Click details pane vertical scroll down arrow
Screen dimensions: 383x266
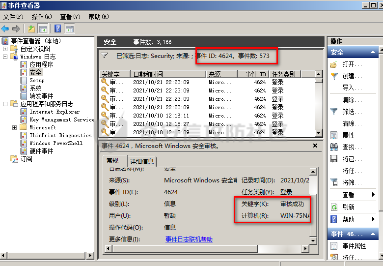coord(313,240)
